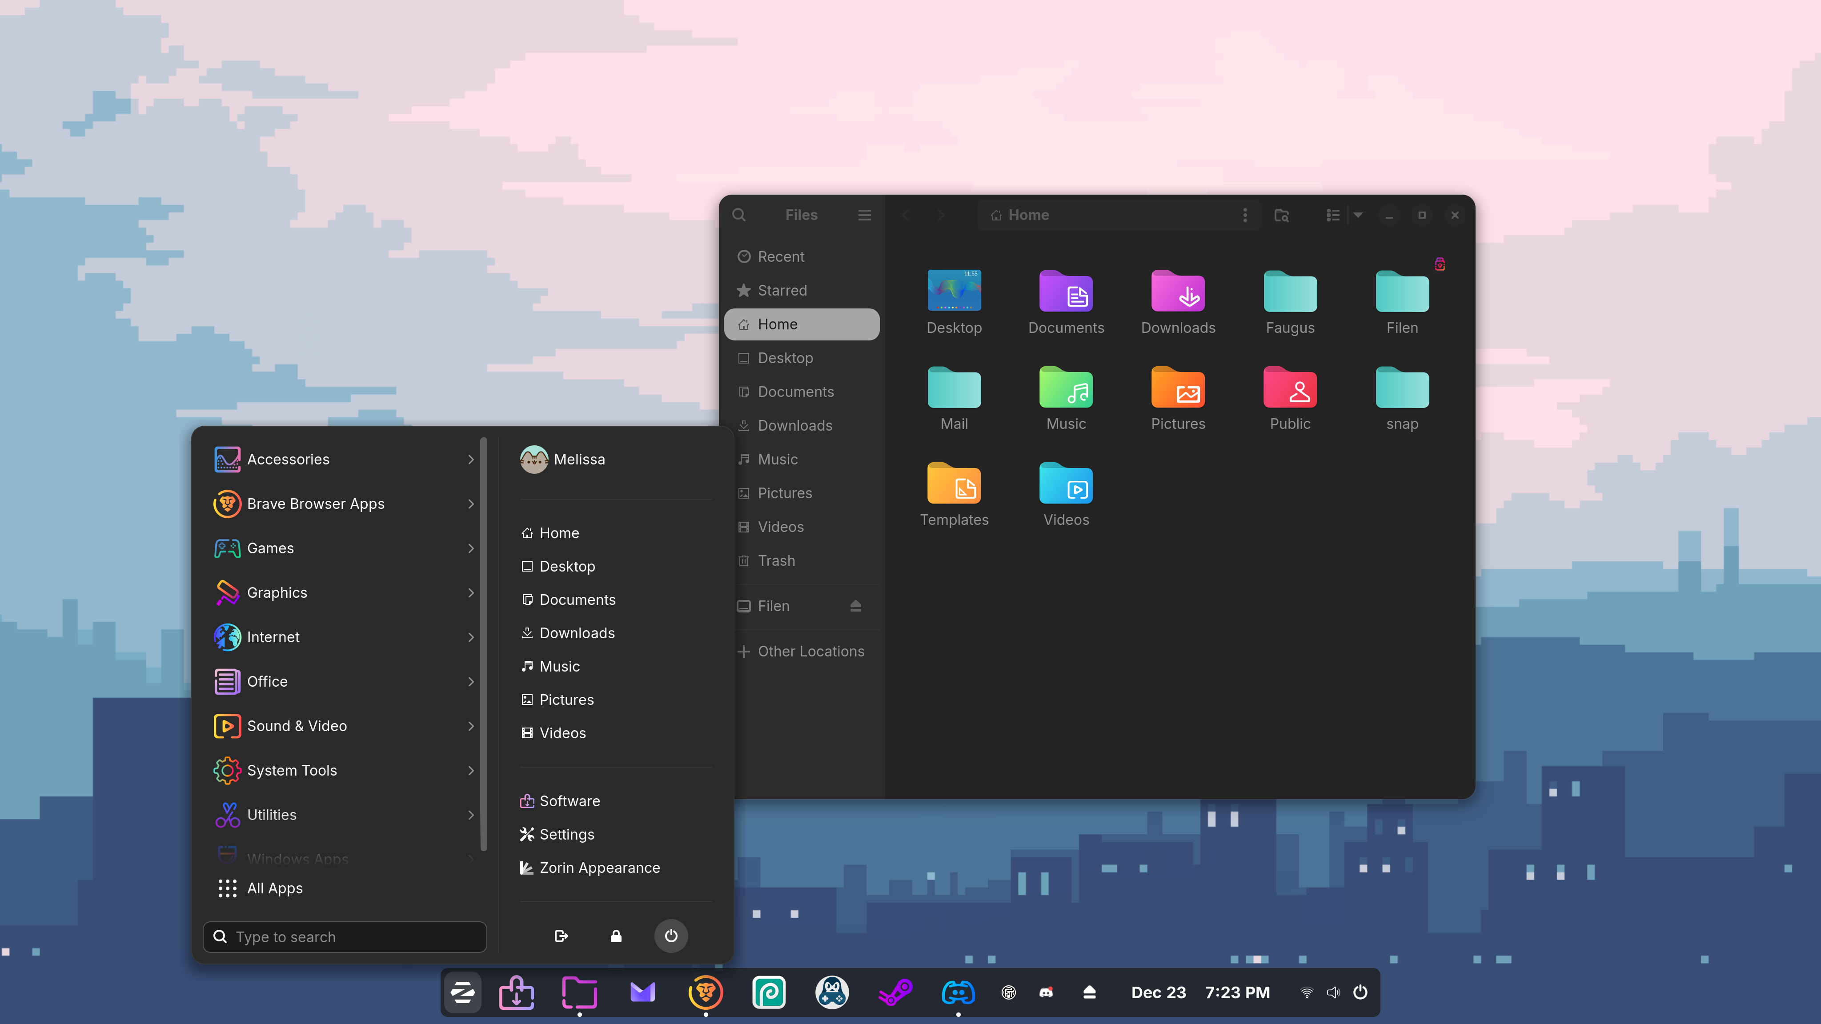Open Brave browser from the taskbar
The image size is (1821, 1024).
705,992
